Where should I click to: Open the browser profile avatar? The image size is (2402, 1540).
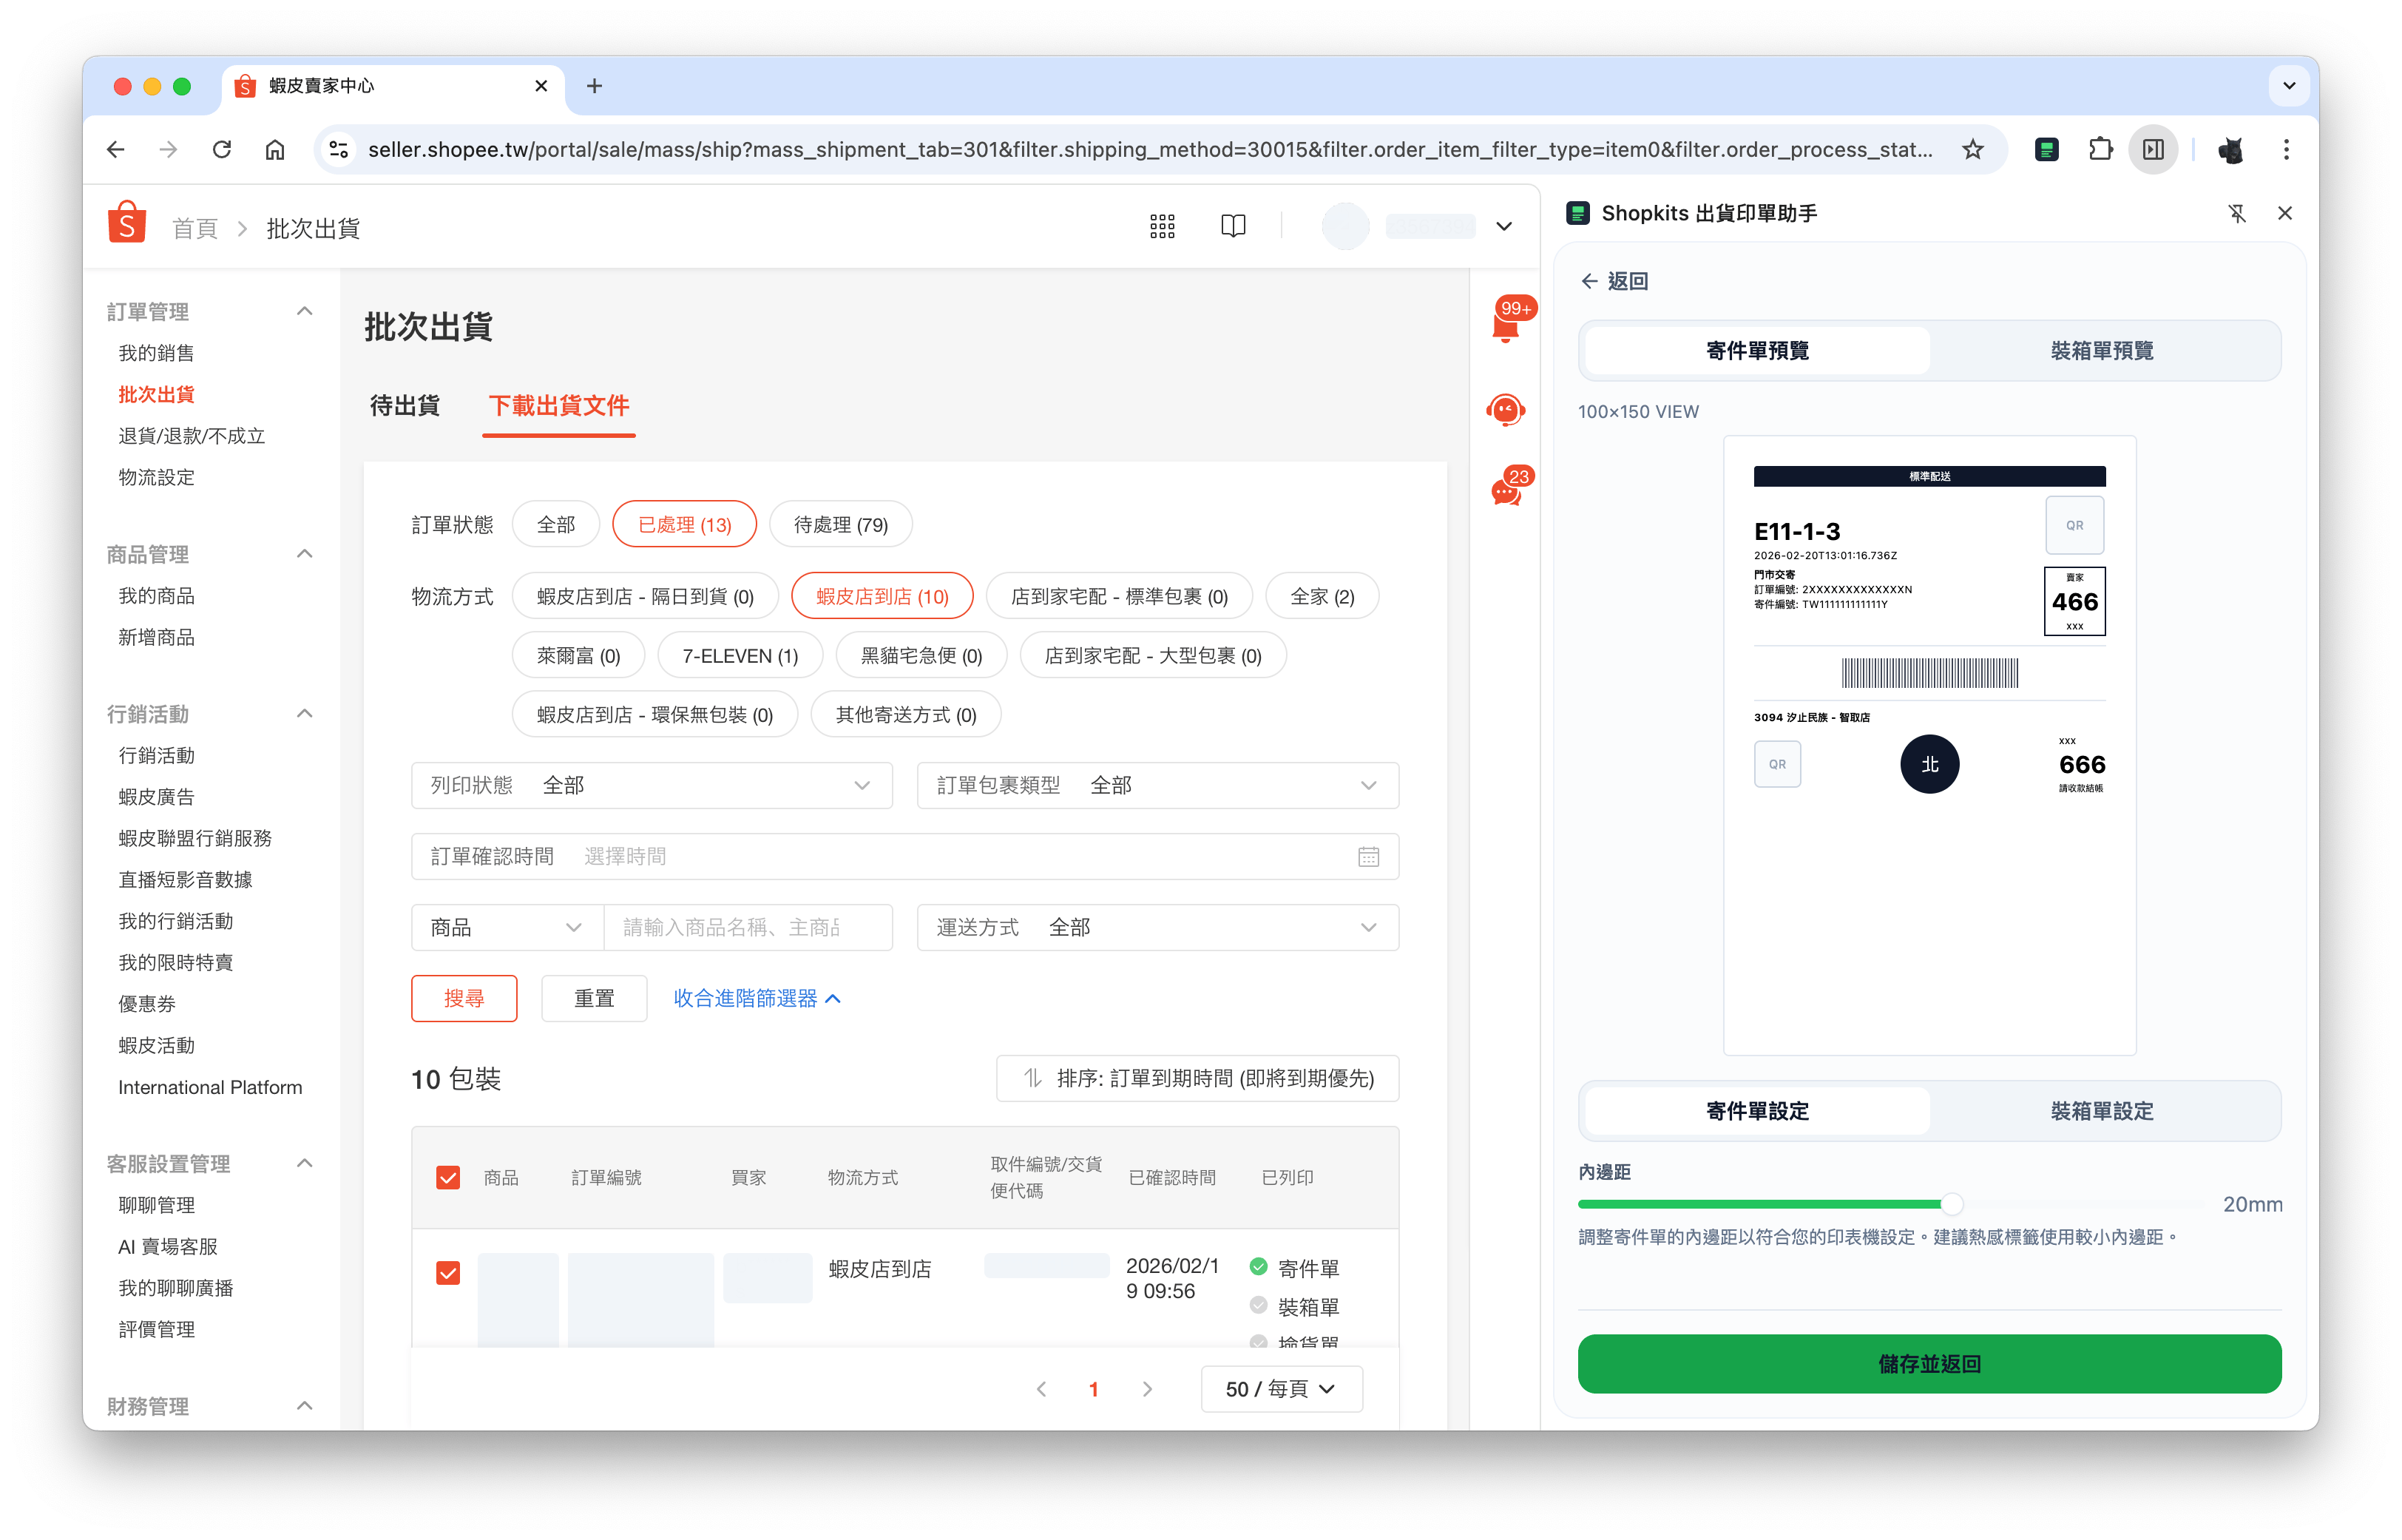pos(2230,150)
